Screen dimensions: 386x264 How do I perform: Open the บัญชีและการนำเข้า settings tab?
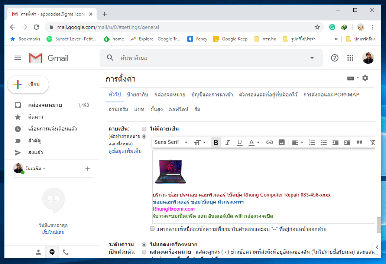click(x=212, y=95)
